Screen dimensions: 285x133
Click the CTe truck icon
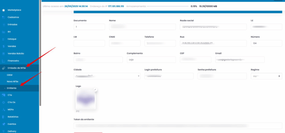coord(3,95)
